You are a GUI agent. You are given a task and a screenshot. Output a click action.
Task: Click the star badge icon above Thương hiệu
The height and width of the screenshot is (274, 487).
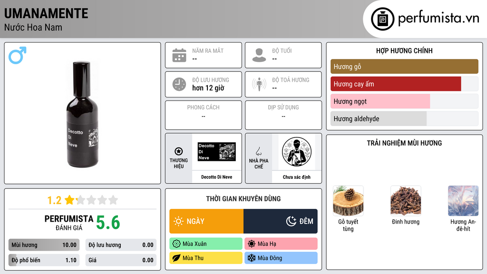pos(179,151)
